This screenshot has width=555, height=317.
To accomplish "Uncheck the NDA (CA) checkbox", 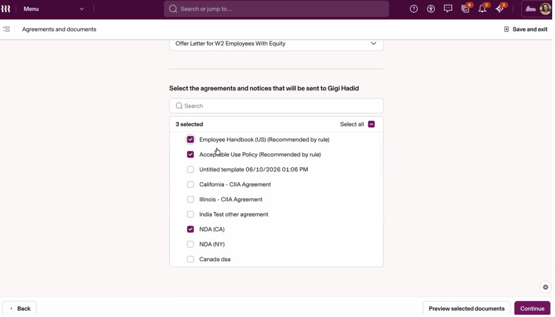I will click(x=191, y=229).
